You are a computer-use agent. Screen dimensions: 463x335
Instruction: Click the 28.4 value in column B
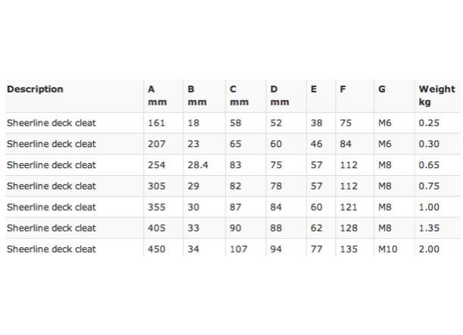tap(198, 164)
